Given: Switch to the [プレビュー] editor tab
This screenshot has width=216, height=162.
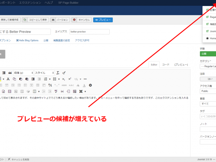Looking at the screenshot, I should [x=181, y=64].
